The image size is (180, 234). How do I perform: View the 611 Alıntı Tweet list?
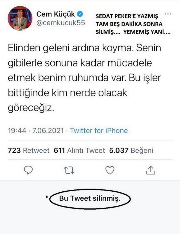pos(79,150)
